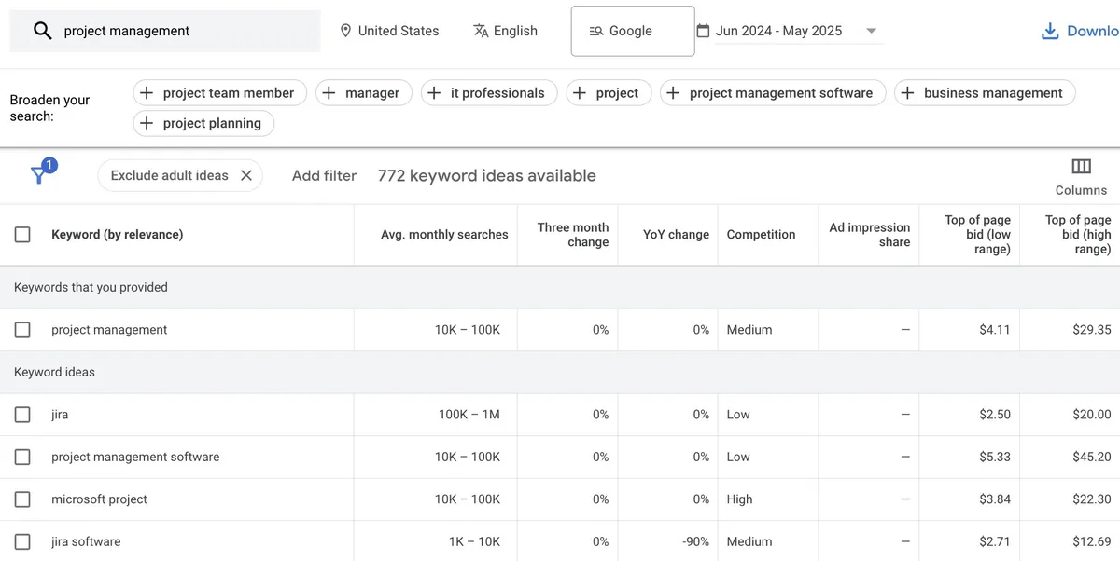Add 'project team member' broaden chip
The height and width of the screenshot is (561, 1120).
(219, 93)
